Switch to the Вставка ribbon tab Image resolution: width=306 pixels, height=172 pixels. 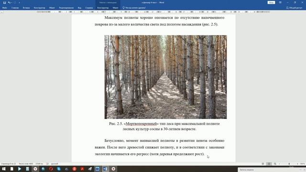26,8
